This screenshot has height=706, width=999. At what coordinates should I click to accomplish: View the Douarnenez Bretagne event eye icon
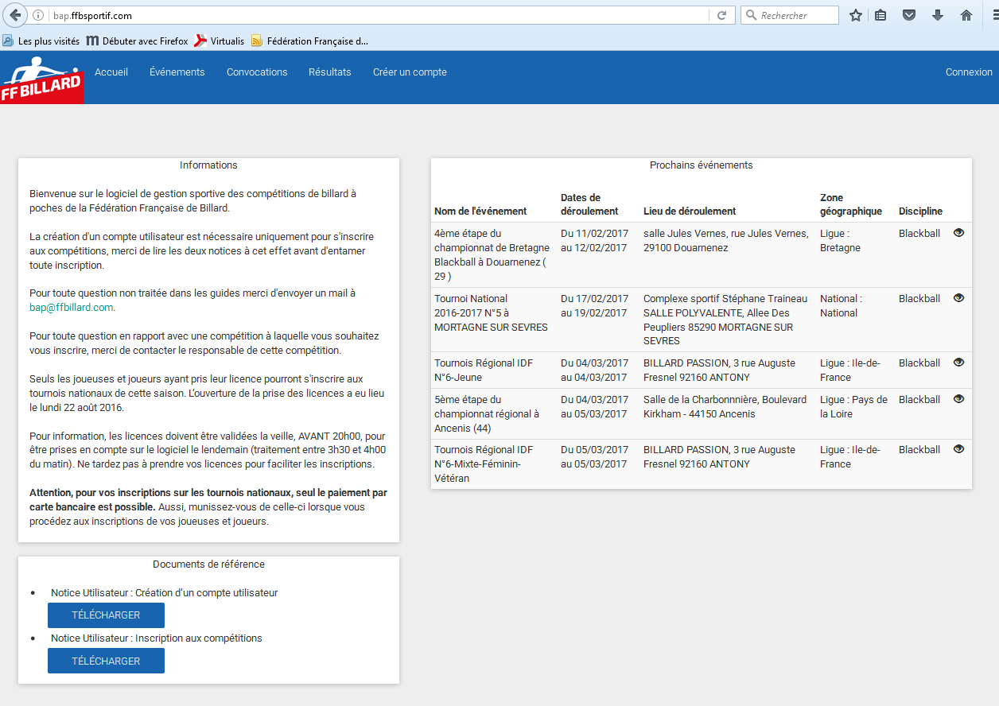(958, 233)
